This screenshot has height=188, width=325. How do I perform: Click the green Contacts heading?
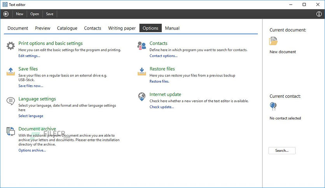(x=158, y=43)
